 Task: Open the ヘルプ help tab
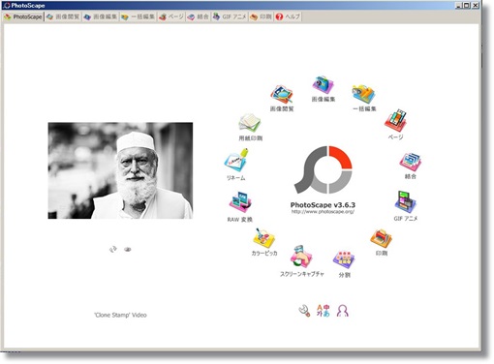click(x=288, y=16)
